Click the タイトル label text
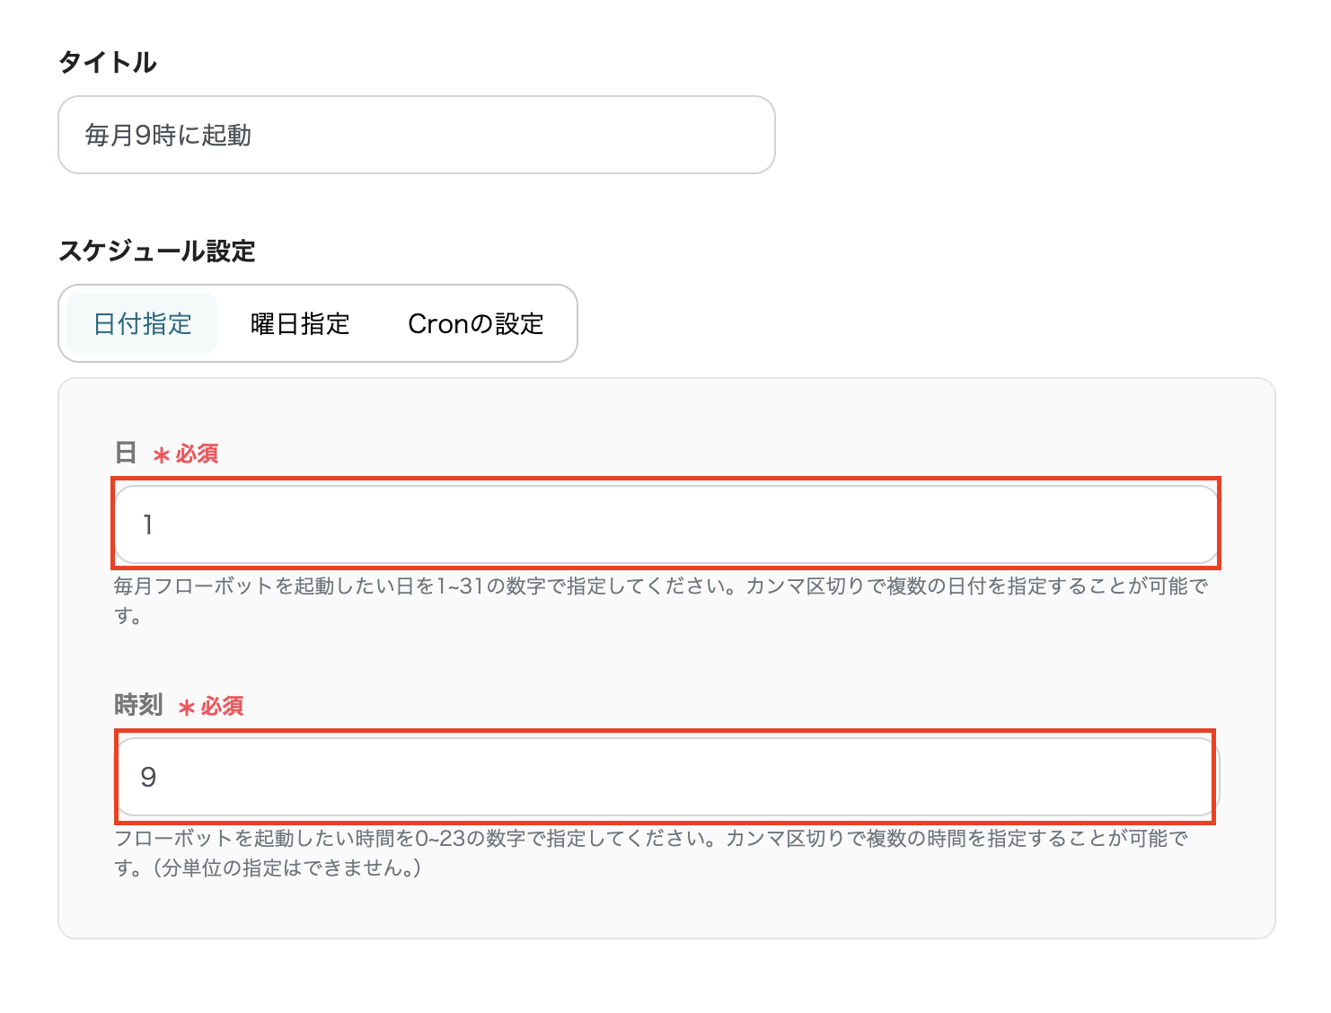 108,62
